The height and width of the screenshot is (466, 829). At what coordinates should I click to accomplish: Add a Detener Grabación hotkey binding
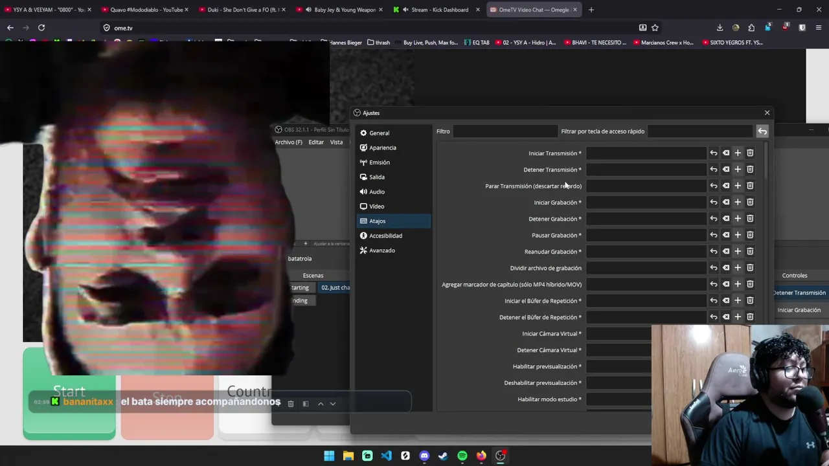coord(738,219)
